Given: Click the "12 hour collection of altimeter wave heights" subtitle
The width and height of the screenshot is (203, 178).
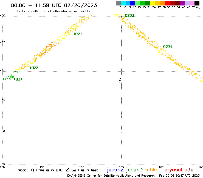Looking at the screenshot, I should pos(53,11).
